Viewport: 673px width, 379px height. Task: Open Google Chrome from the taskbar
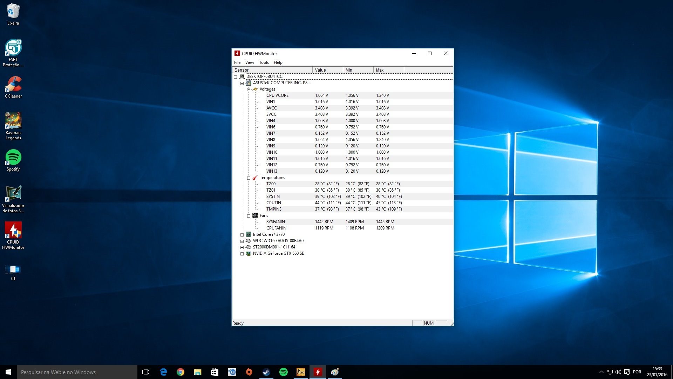pyautogui.click(x=181, y=372)
